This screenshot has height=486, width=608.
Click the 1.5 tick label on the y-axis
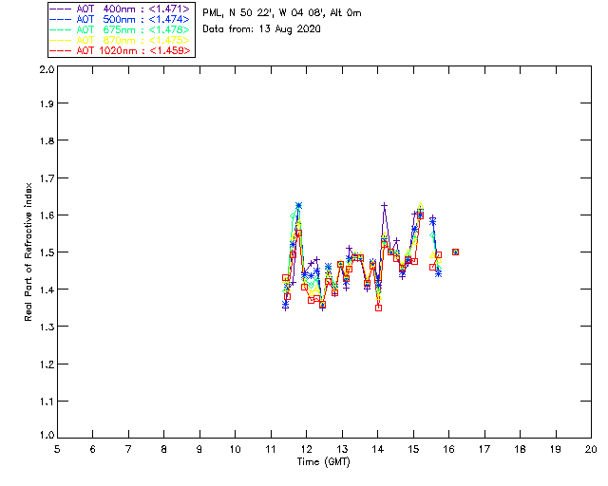click(45, 254)
